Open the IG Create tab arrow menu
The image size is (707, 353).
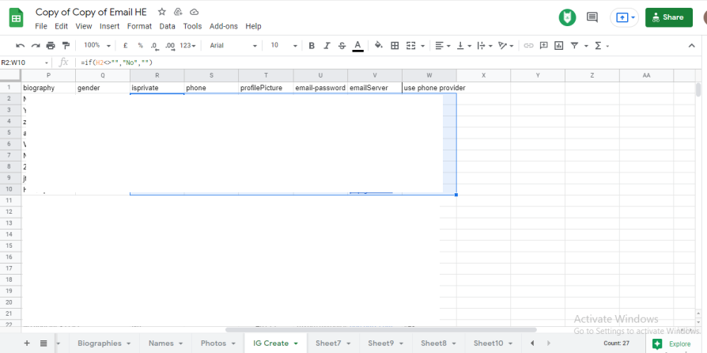tap(296, 344)
